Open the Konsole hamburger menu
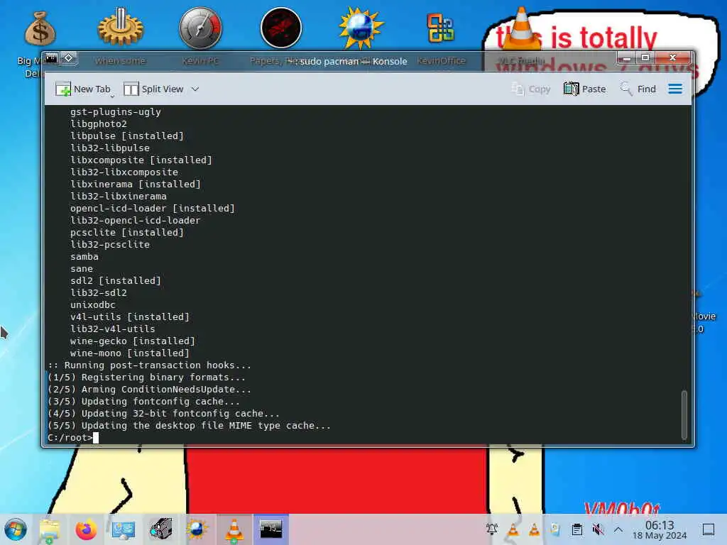Viewport: 727px width, 545px height. pyautogui.click(x=675, y=89)
